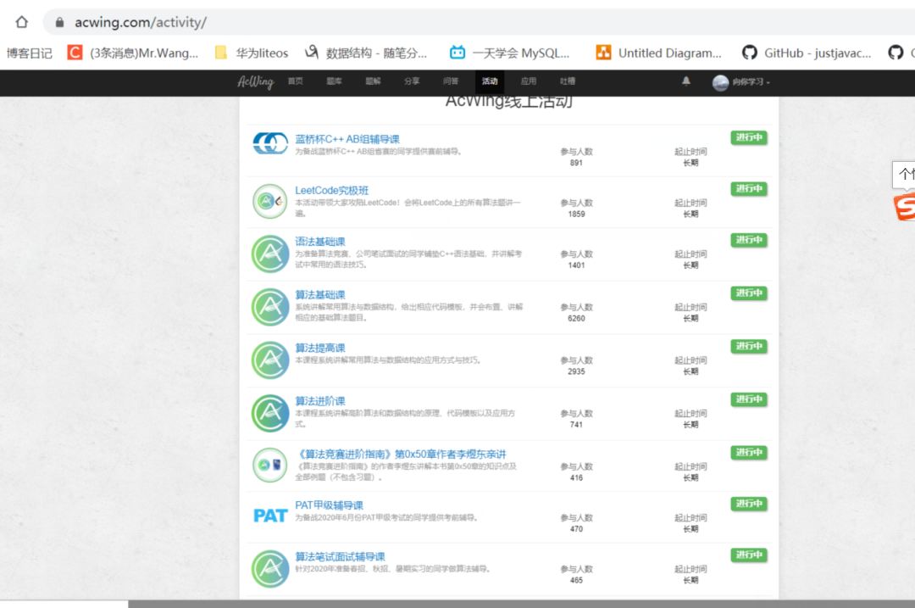Screen dimensions: 915x608
Task: Click participant count 891 of 蓝桥杯 course
Action: (x=577, y=163)
